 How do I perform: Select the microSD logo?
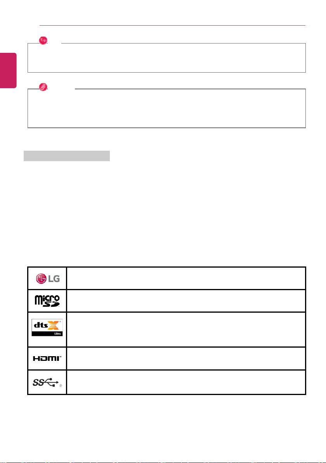(x=47, y=301)
